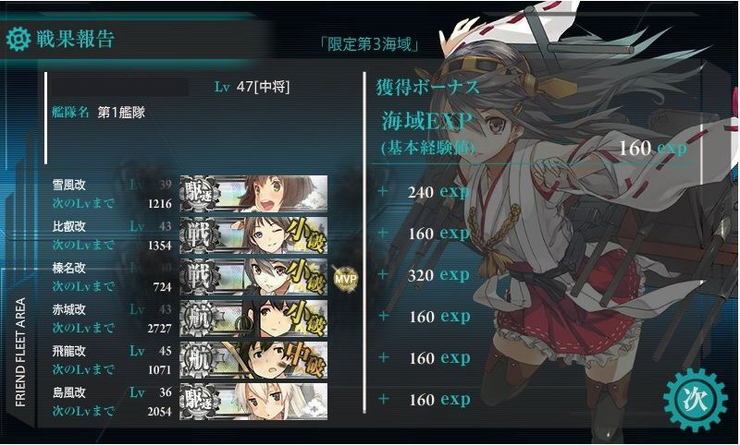
Task: Click the 次 gear button to continue
Action: 696,401
